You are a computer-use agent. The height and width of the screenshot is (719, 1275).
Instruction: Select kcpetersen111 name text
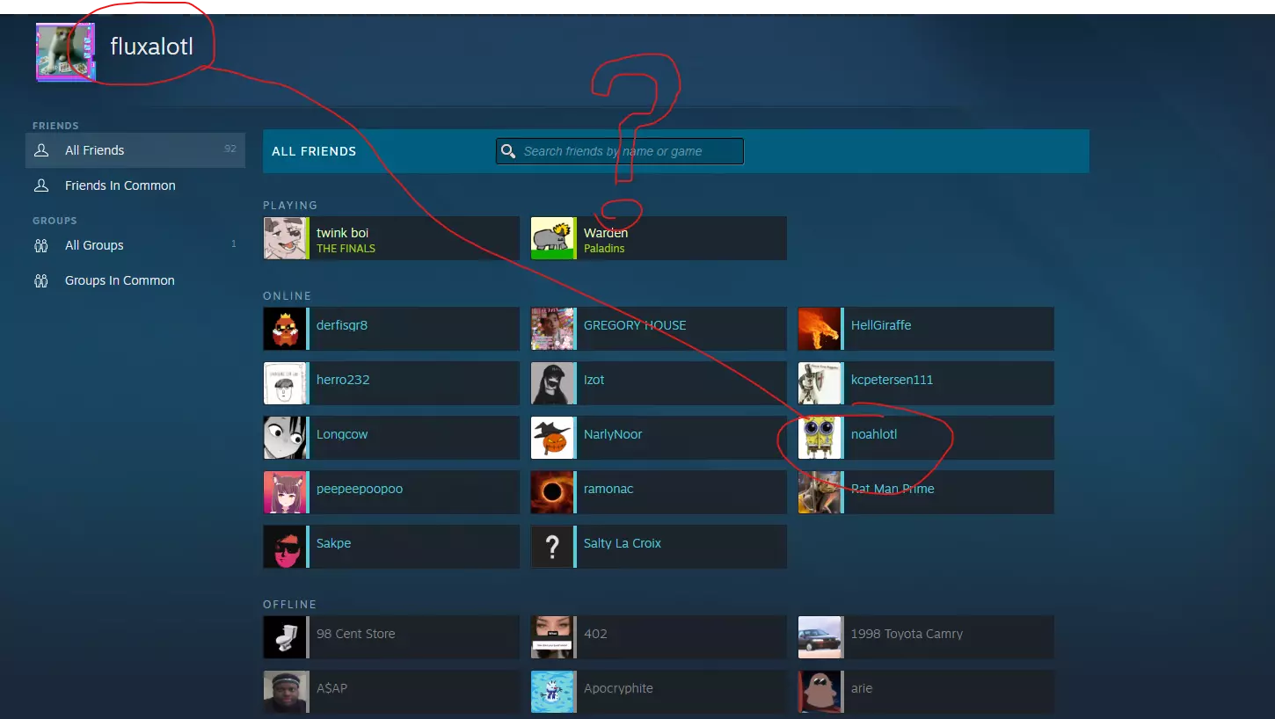tap(892, 380)
